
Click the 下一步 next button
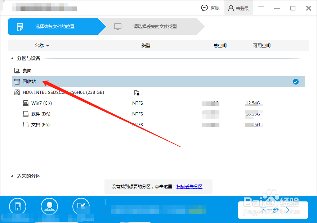click(x=272, y=210)
